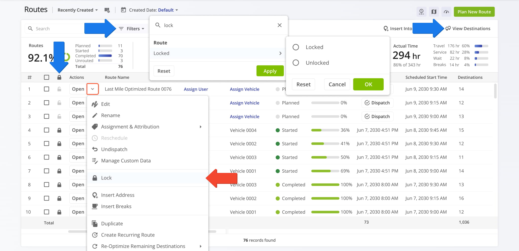This screenshot has height=251, width=519.
Task: Click Reset in the Locked options popup
Action: 303,84
